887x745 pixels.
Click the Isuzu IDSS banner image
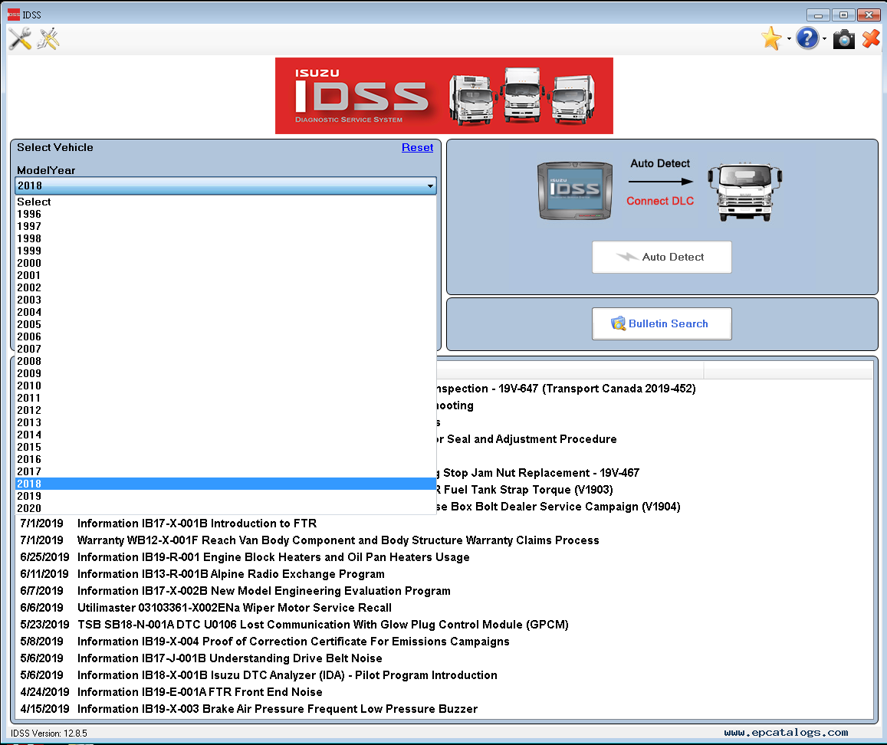click(x=444, y=96)
